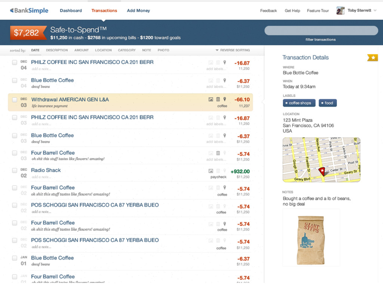Tick the Jan 01 Four Barrell Coffee checkbox

(x=15, y=277)
